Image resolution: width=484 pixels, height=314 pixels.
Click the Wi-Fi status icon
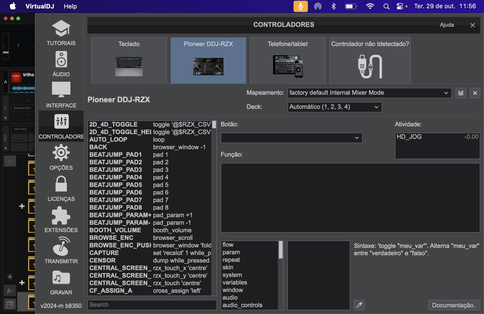pyautogui.click(x=370, y=6)
